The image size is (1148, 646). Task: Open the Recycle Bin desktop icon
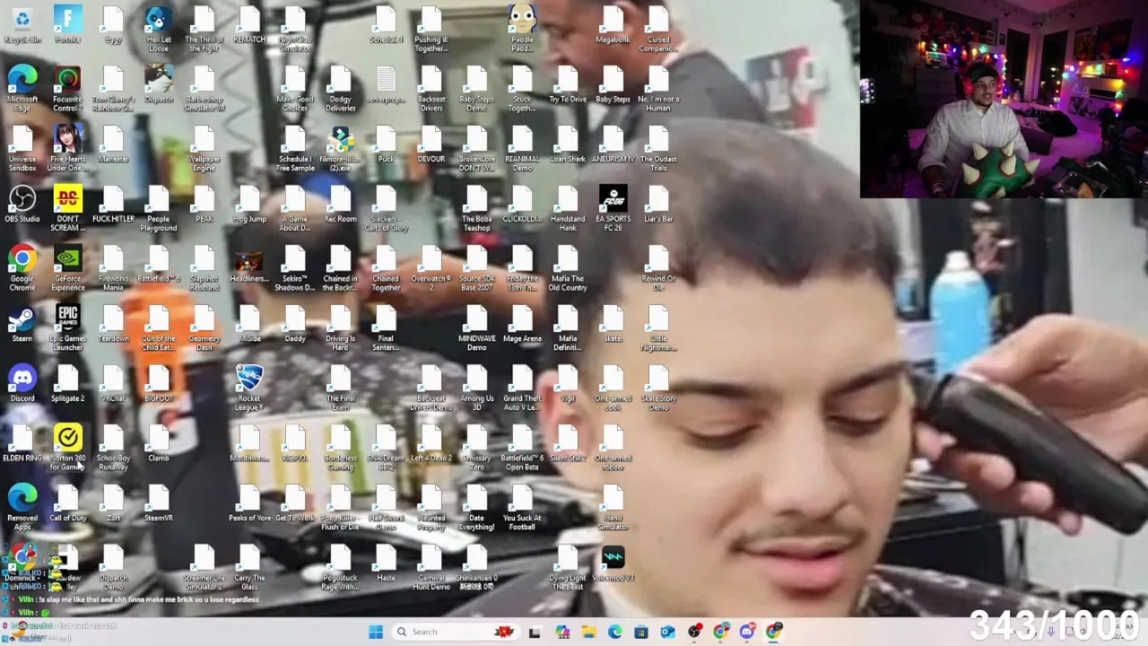coord(22,24)
